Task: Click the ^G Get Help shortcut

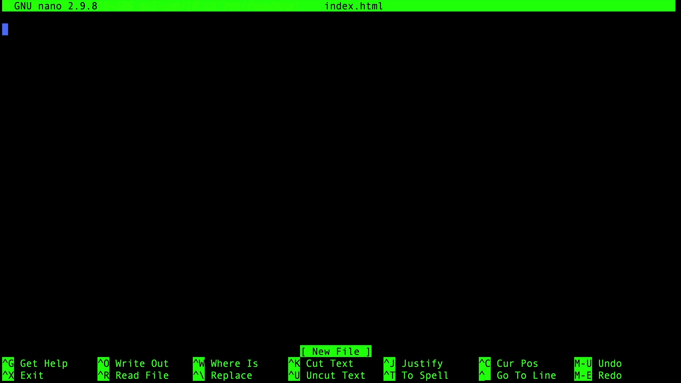Action: point(43,363)
